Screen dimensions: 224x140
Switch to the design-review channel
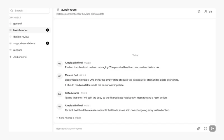pyautogui.click(x=30, y=37)
